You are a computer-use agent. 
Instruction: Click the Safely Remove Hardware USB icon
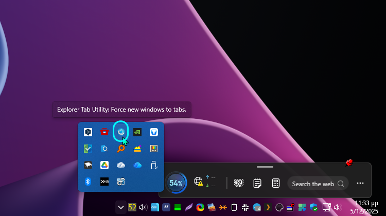(x=153, y=165)
